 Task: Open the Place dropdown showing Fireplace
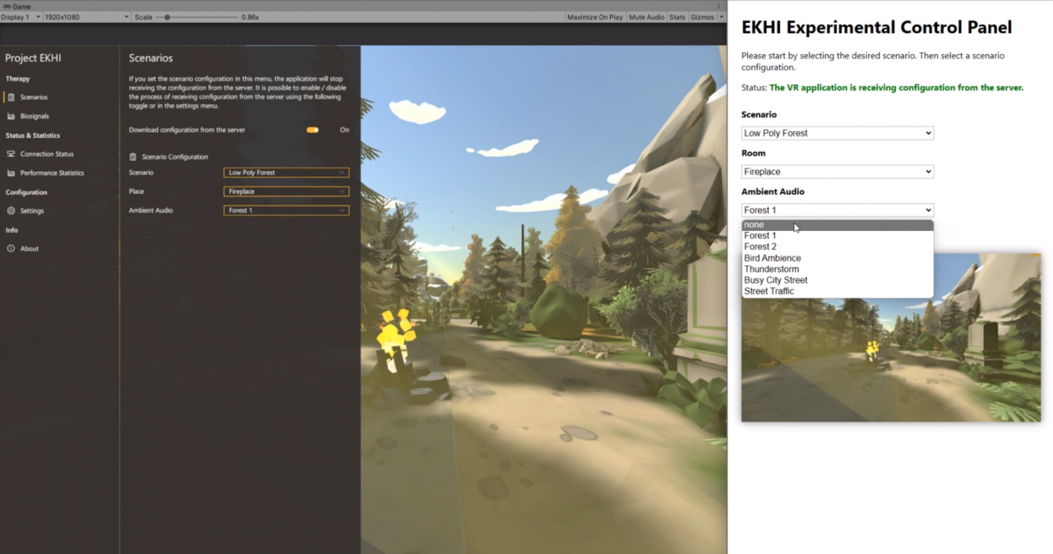tap(286, 191)
